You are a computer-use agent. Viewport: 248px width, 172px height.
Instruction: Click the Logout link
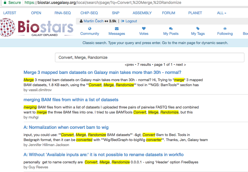coord(131,21)
